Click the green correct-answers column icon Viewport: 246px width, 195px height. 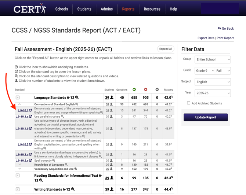(x=134, y=89)
